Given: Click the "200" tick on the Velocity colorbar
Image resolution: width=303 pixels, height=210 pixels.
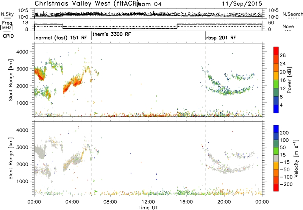Looking at the screenshot, I should point(284,133).
